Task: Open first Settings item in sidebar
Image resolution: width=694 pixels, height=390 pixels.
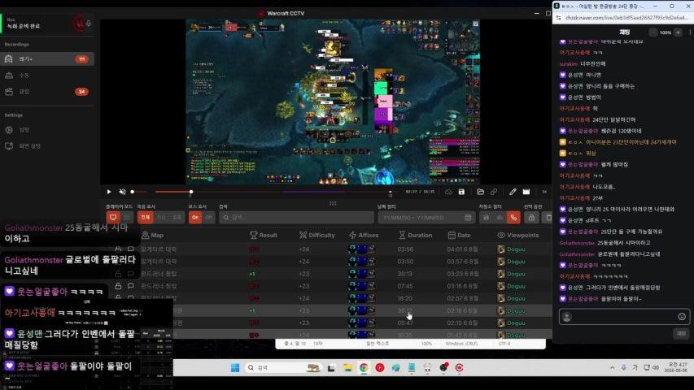Action: click(x=47, y=129)
